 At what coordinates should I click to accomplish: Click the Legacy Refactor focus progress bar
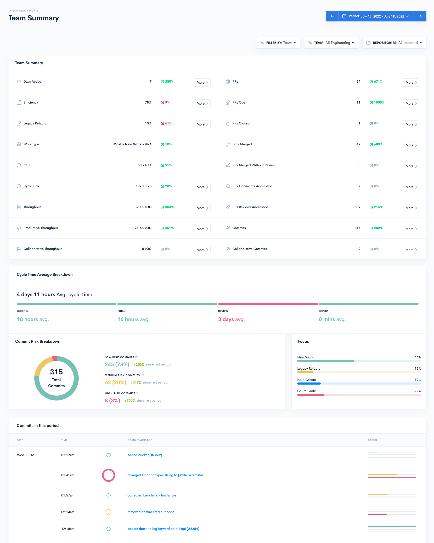pos(359,372)
